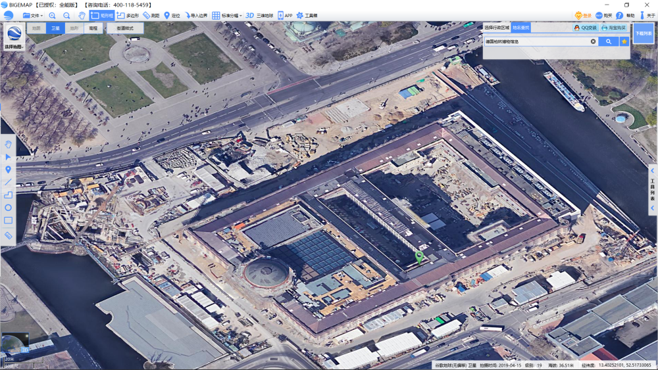The width and height of the screenshot is (658, 370).
Task: Switch map layer to 卫星
Action: coord(55,28)
